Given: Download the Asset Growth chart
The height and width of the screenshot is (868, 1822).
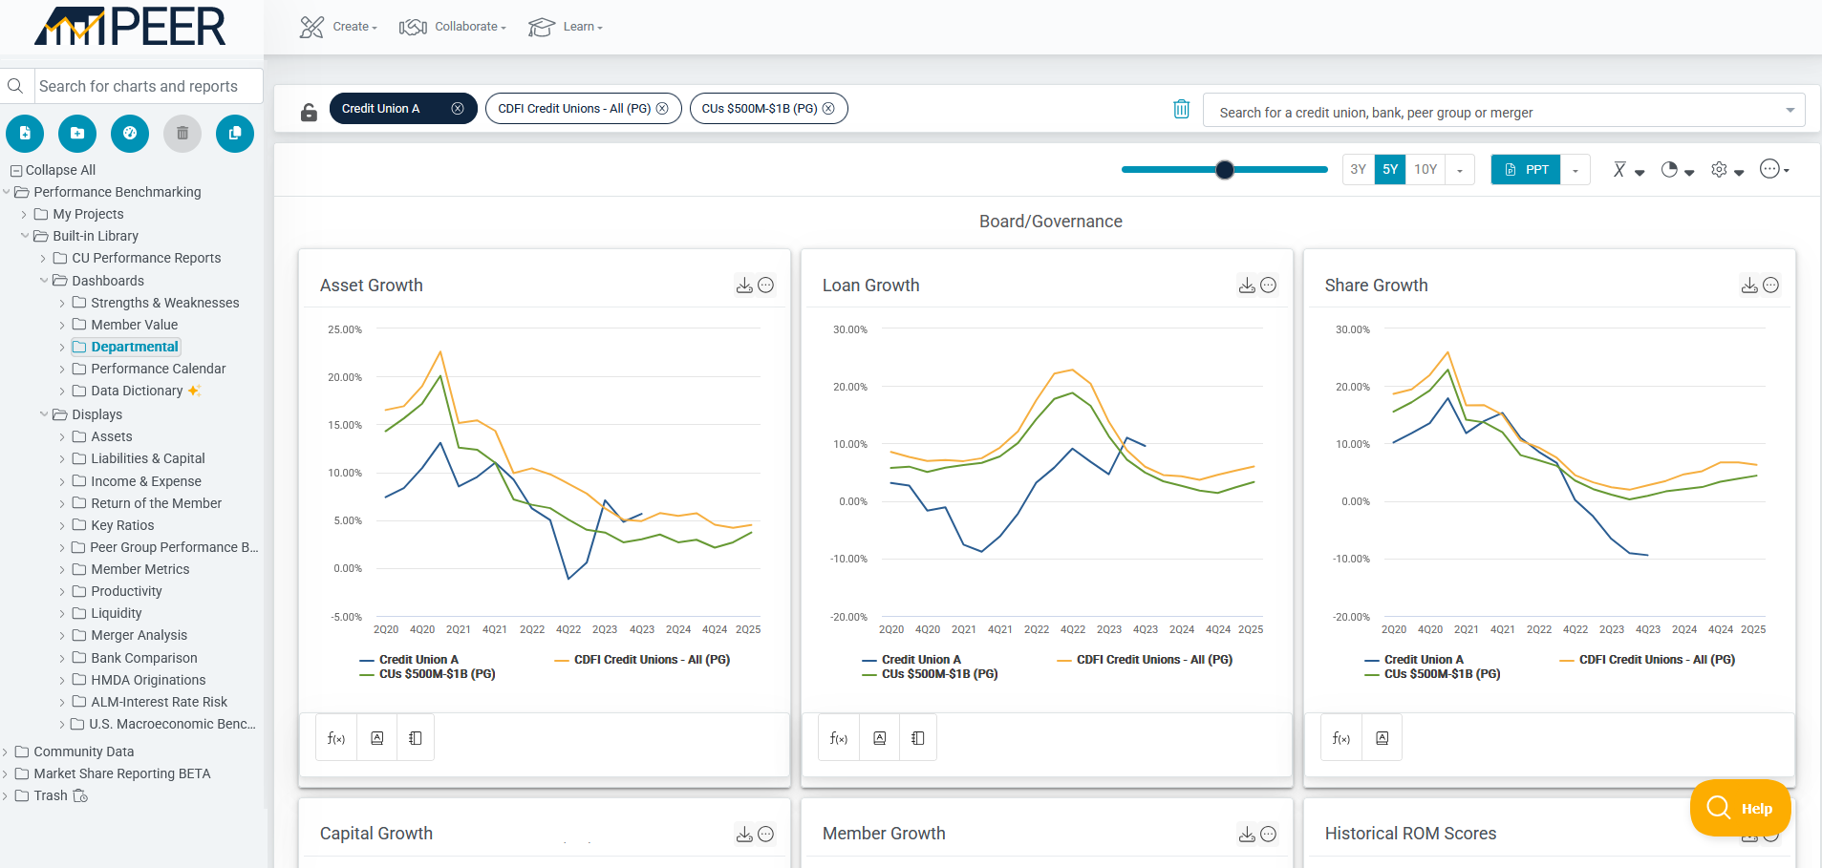Looking at the screenshot, I should pos(744,286).
